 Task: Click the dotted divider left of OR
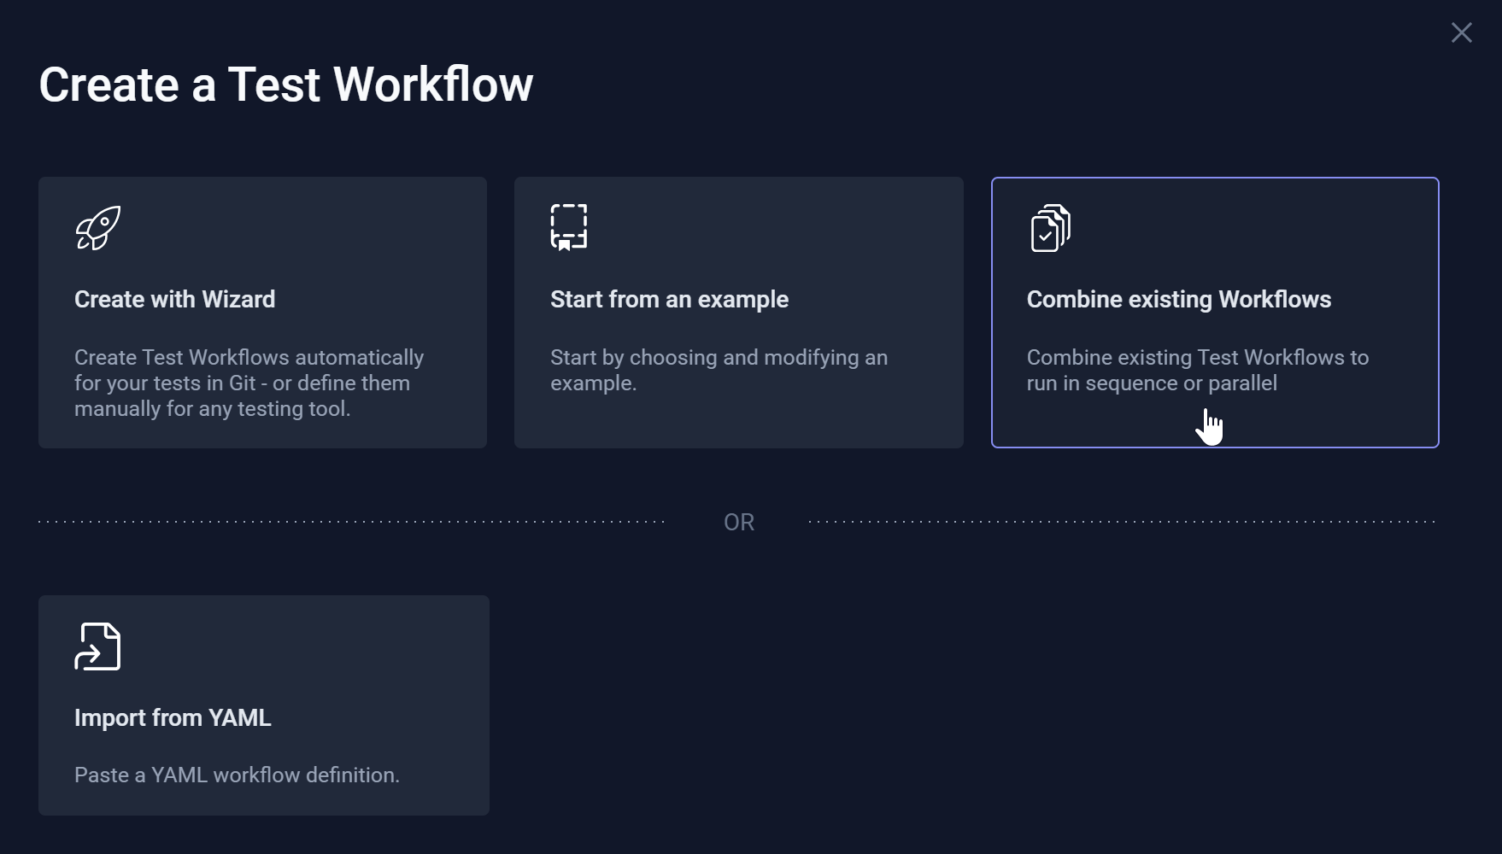[350, 521]
